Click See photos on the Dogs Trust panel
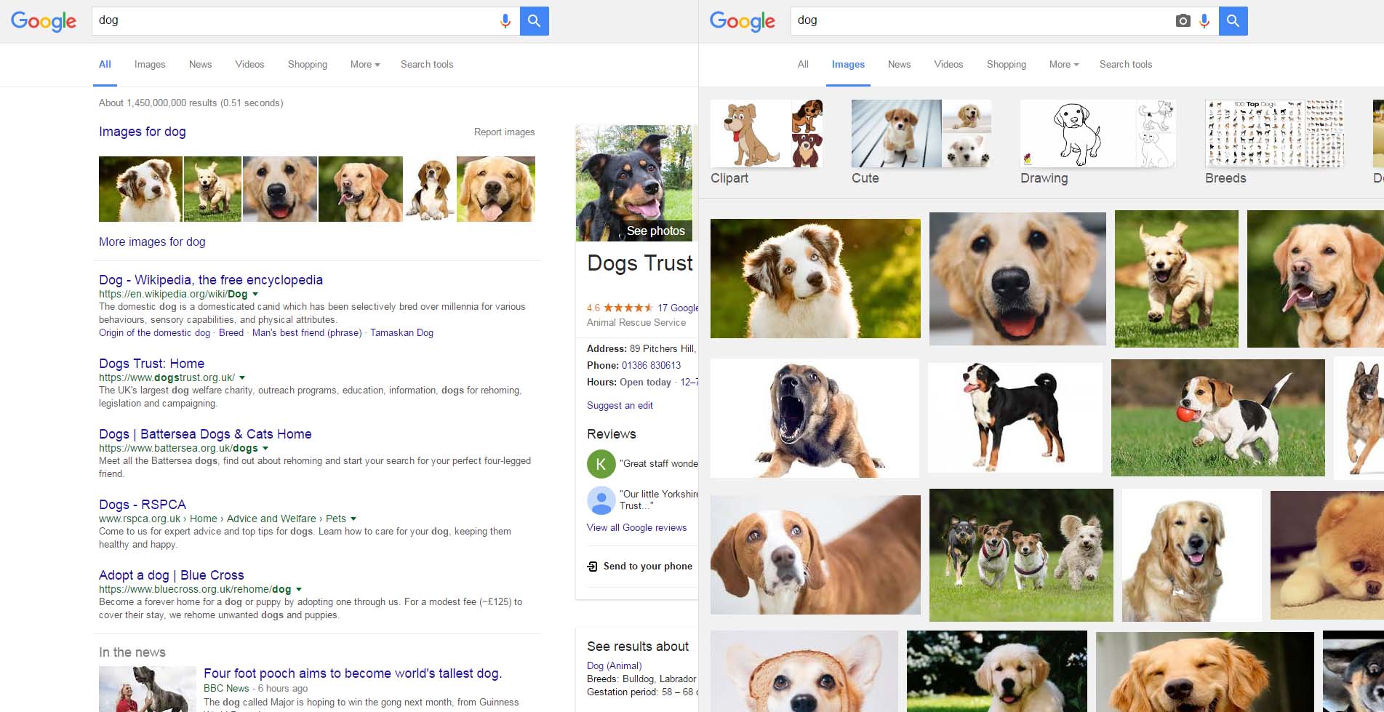 click(655, 231)
